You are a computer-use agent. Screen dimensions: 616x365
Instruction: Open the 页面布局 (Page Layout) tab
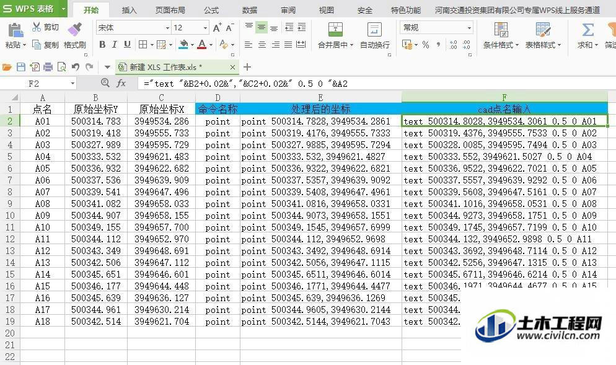click(170, 10)
